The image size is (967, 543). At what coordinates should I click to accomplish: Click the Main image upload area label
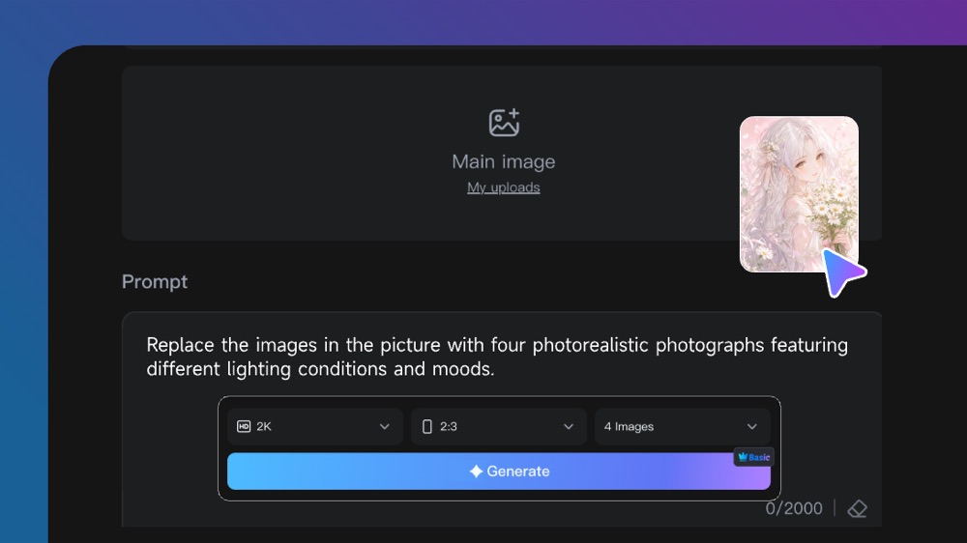click(x=503, y=161)
